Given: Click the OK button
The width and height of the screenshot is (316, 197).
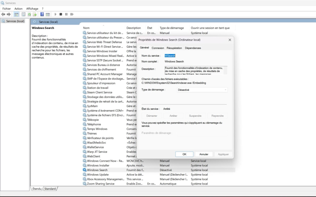Looking at the screenshot, I should 185,154.
